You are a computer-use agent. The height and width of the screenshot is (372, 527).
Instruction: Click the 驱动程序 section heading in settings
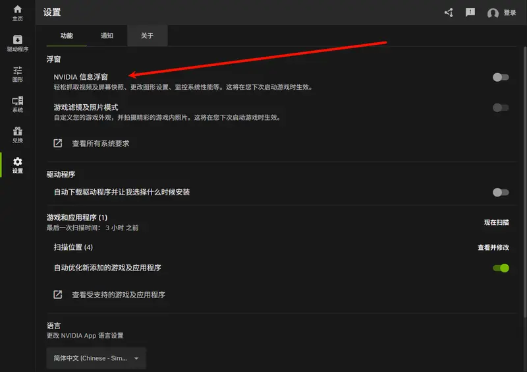point(61,174)
